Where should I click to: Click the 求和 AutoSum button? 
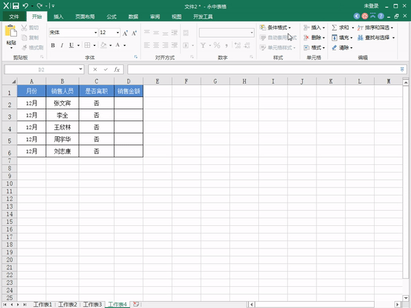tap(340, 27)
